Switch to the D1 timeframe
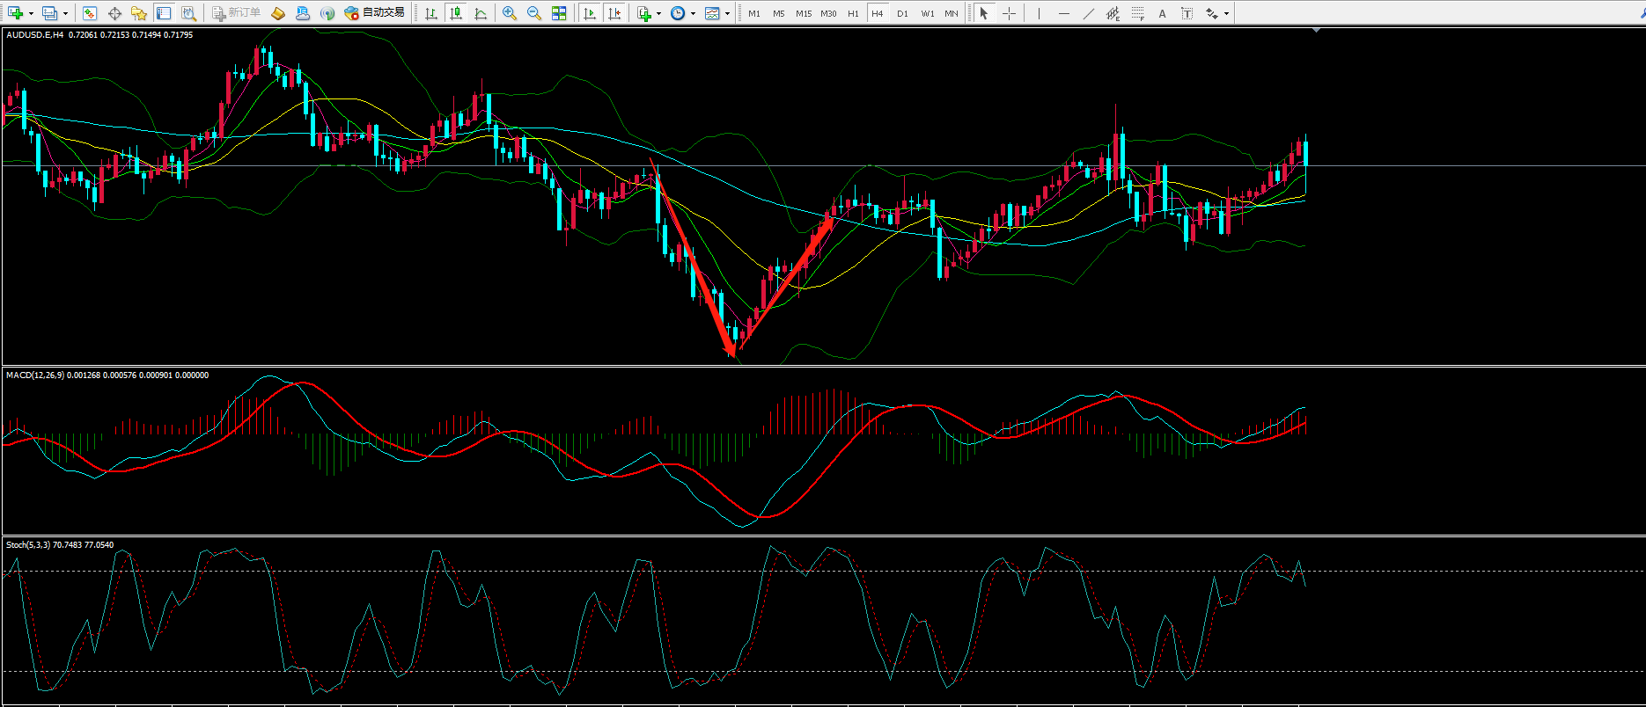 coord(902,13)
